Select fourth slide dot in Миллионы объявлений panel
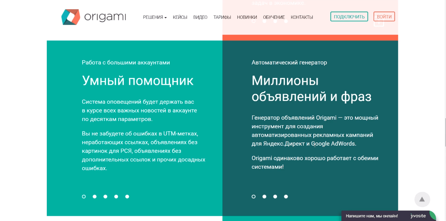 click(286, 197)
